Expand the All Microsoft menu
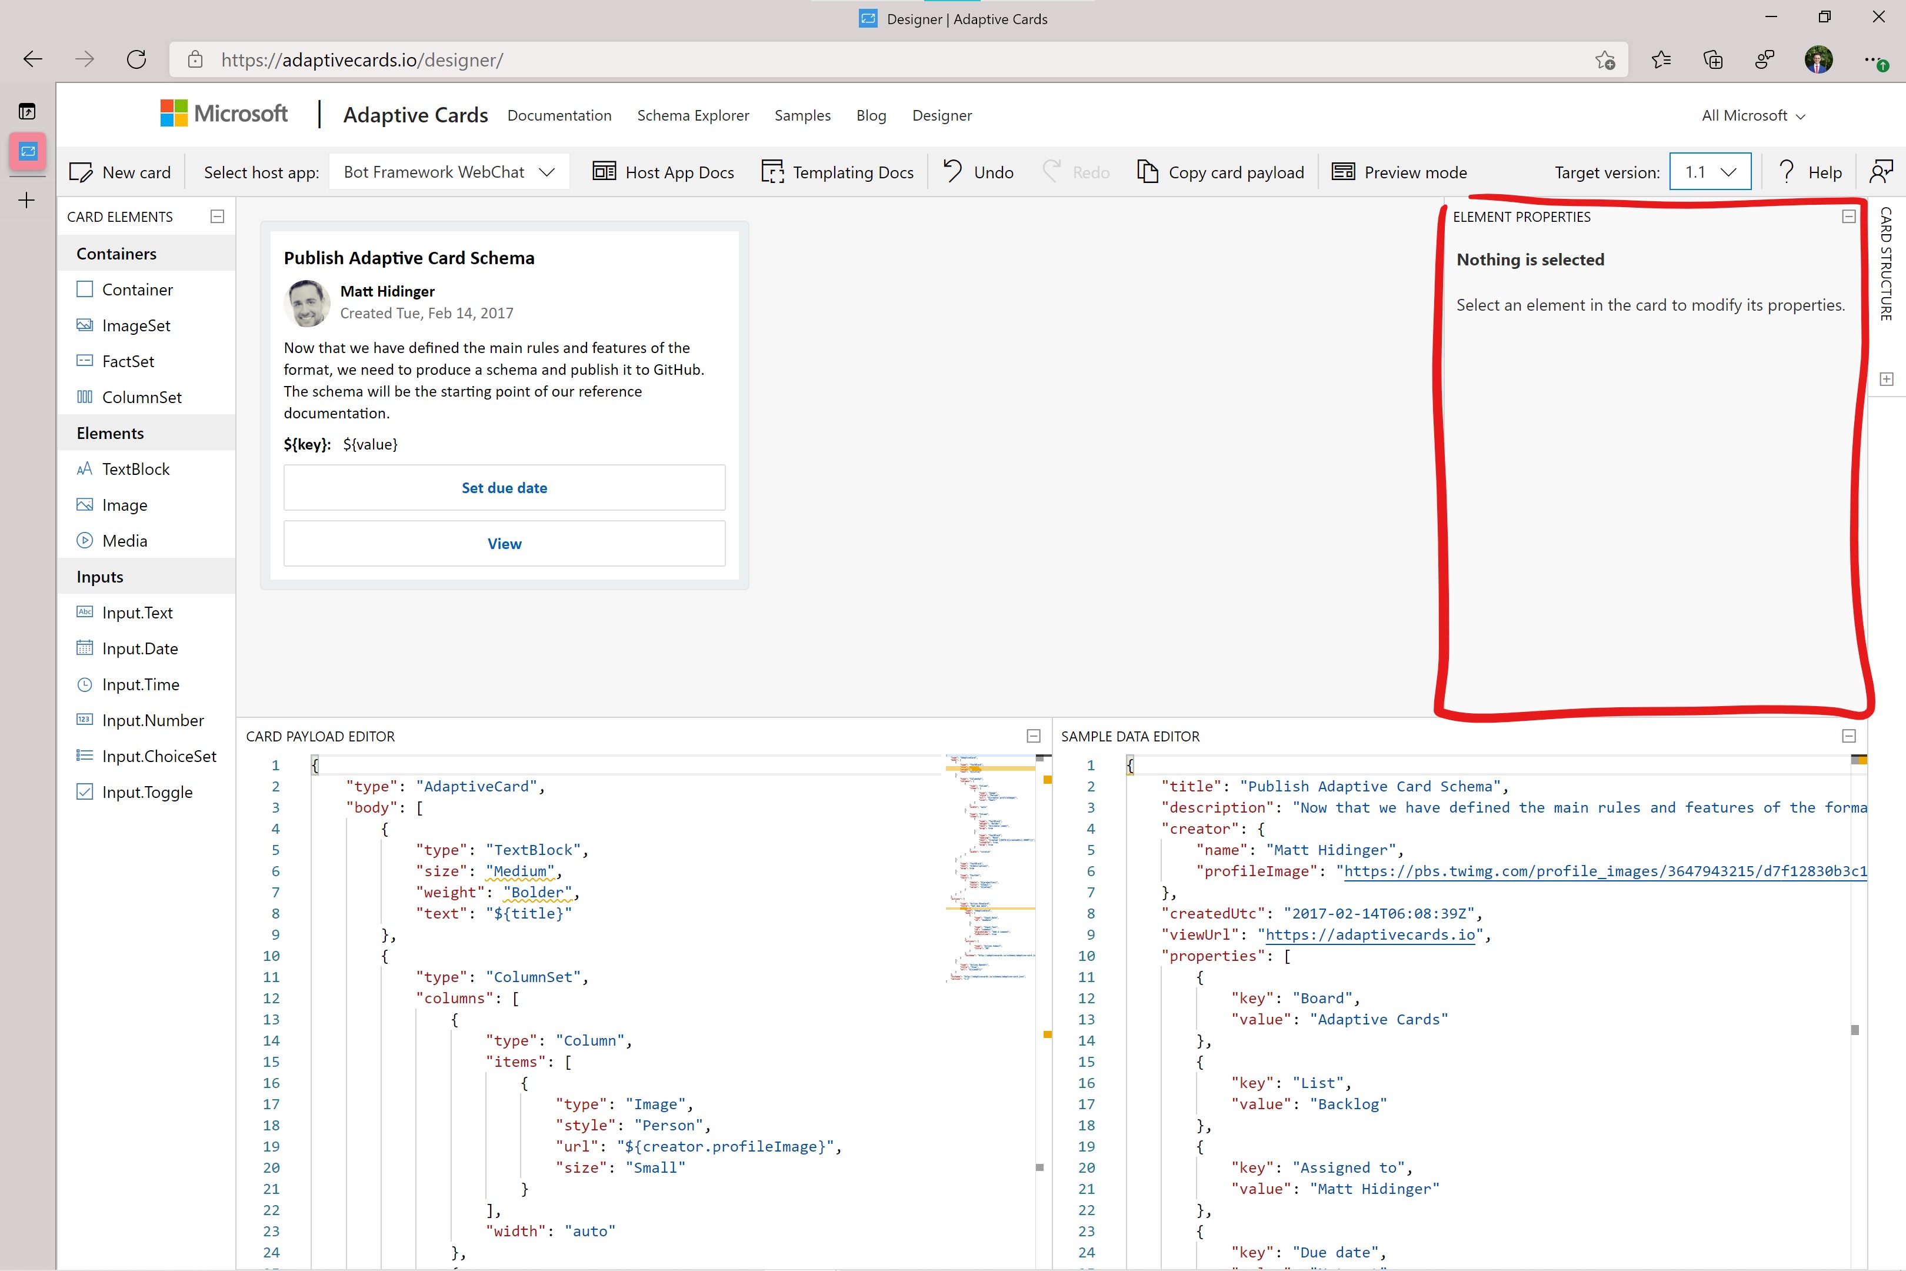Screen dimensions: 1906x1271 point(1753,115)
